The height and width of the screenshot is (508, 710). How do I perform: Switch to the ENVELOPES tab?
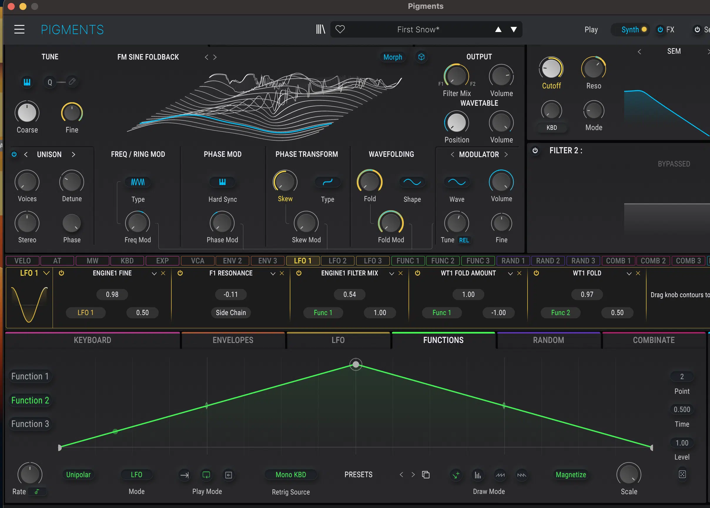233,340
